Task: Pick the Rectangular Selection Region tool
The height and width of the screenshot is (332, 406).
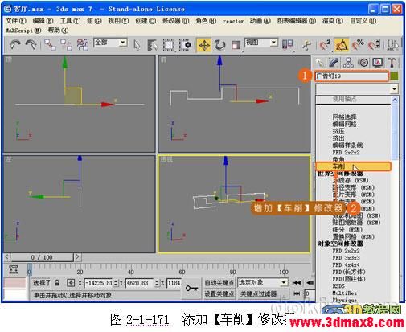Action: tap(169, 45)
